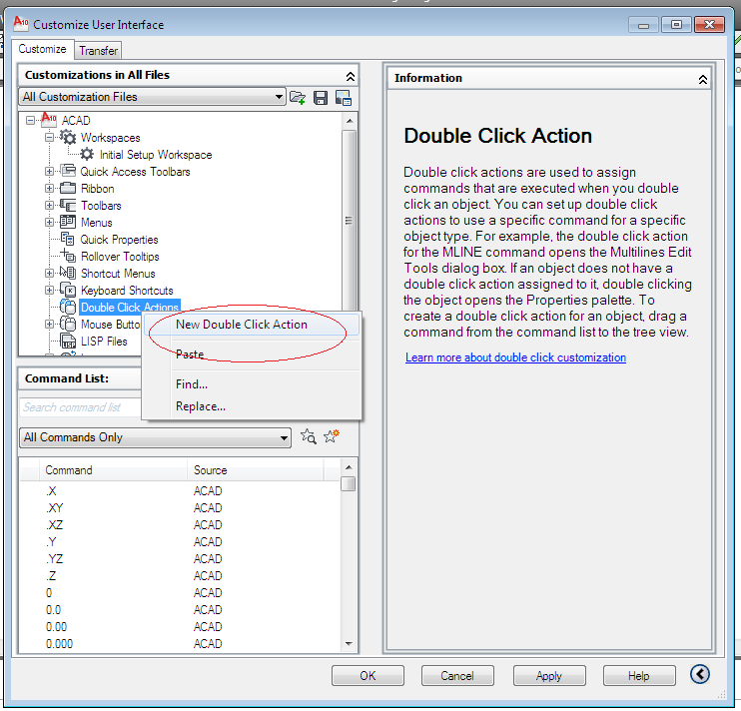This screenshot has height=711, width=741.
Task: Click the round arrow button beside Help
Action: click(699, 674)
